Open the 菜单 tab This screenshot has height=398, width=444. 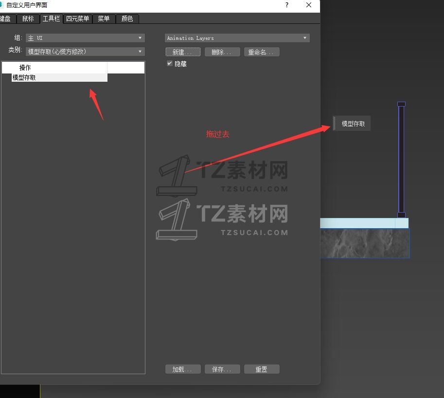click(x=104, y=18)
